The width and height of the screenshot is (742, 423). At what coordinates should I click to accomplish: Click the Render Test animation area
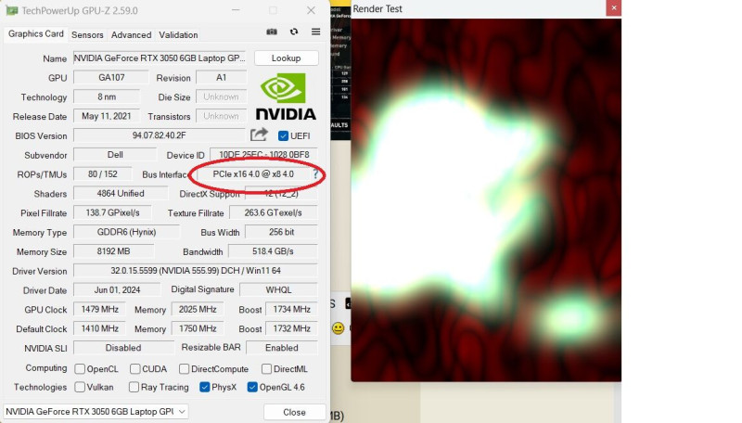[486, 199]
